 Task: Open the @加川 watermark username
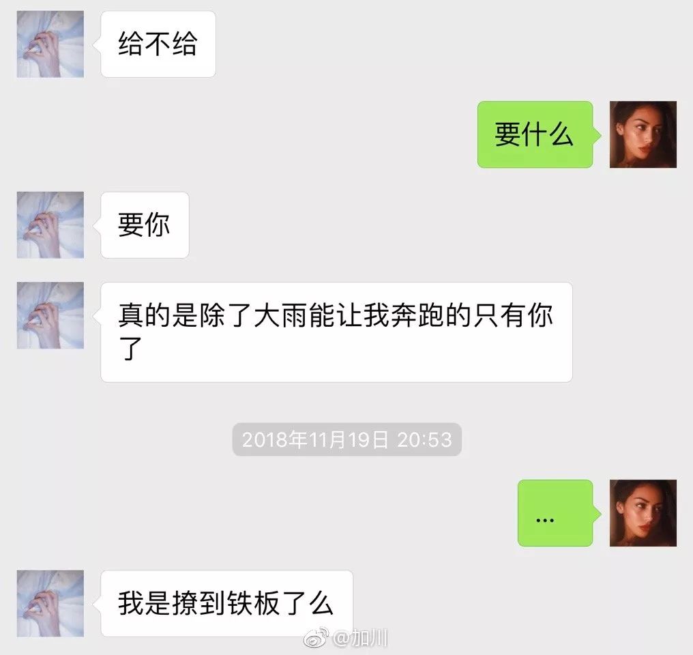coord(361,638)
